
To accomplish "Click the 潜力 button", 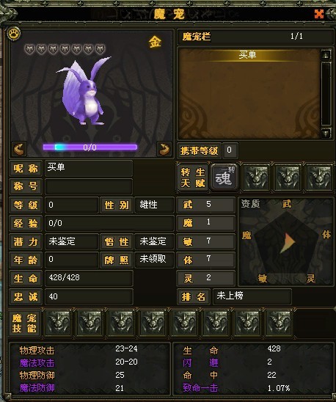I will pos(26,241).
